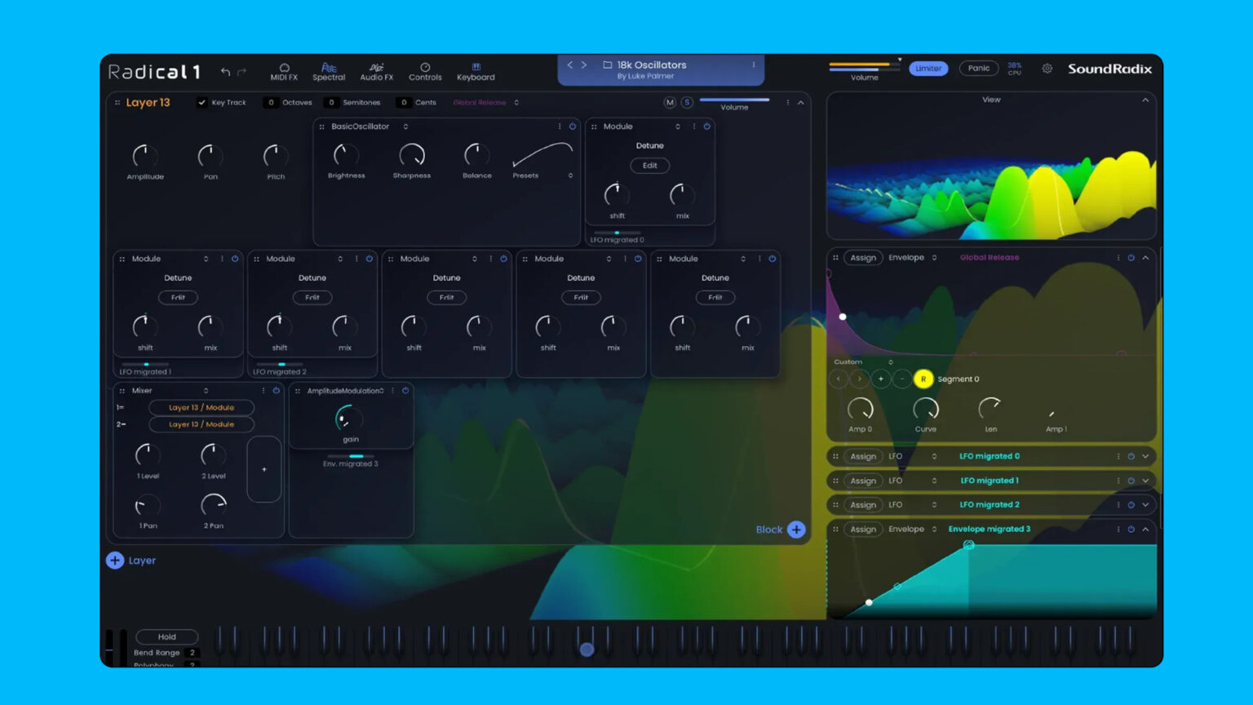Select the Spectral view icon

[329, 70]
